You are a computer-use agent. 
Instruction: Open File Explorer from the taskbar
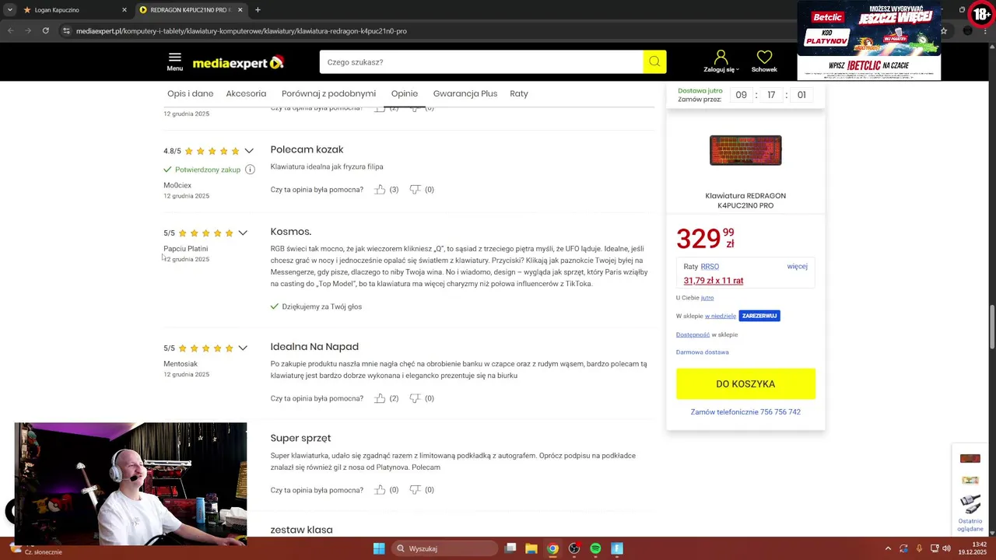point(531,548)
